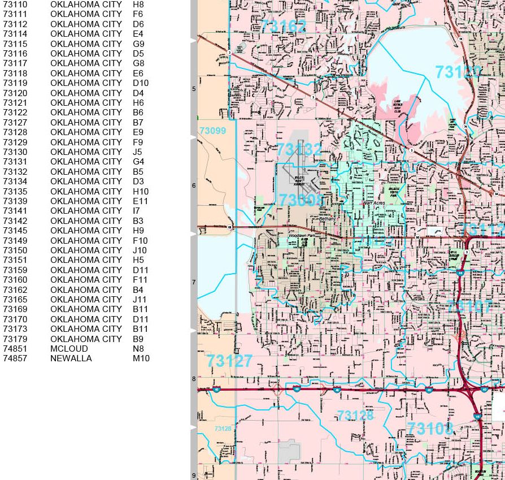
Task: Click grid reference H10 beside 73135
Action: (141, 192)
